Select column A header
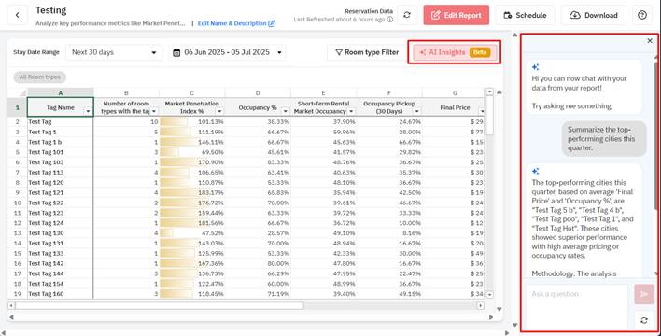The image size is (661, 336). pos(61,92)
